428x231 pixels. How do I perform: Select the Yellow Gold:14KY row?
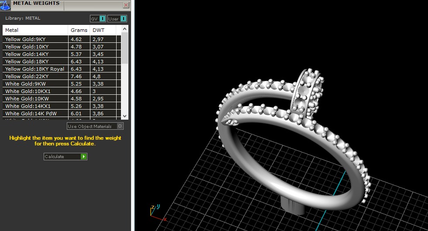point(62,54)
